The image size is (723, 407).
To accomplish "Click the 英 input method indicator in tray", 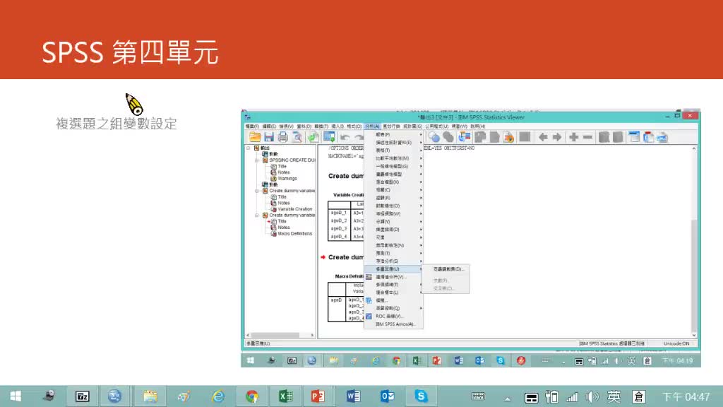I will tap(614, 397).
